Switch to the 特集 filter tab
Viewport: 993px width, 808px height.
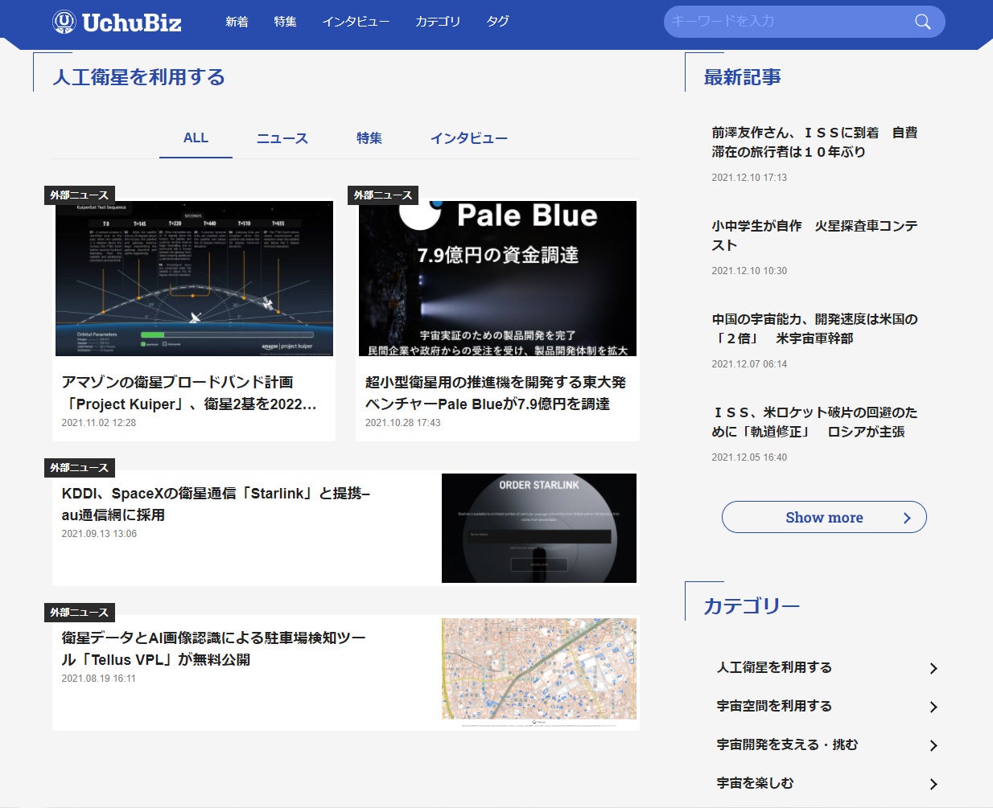point(369,138)
